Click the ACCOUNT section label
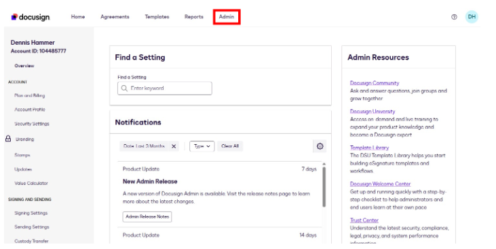 pos(18,82)
